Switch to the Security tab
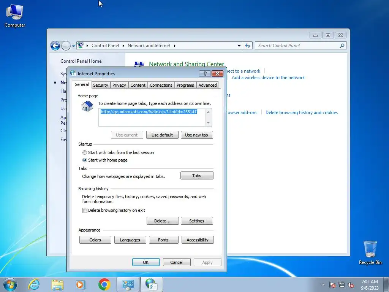 (x=100, y=85)
